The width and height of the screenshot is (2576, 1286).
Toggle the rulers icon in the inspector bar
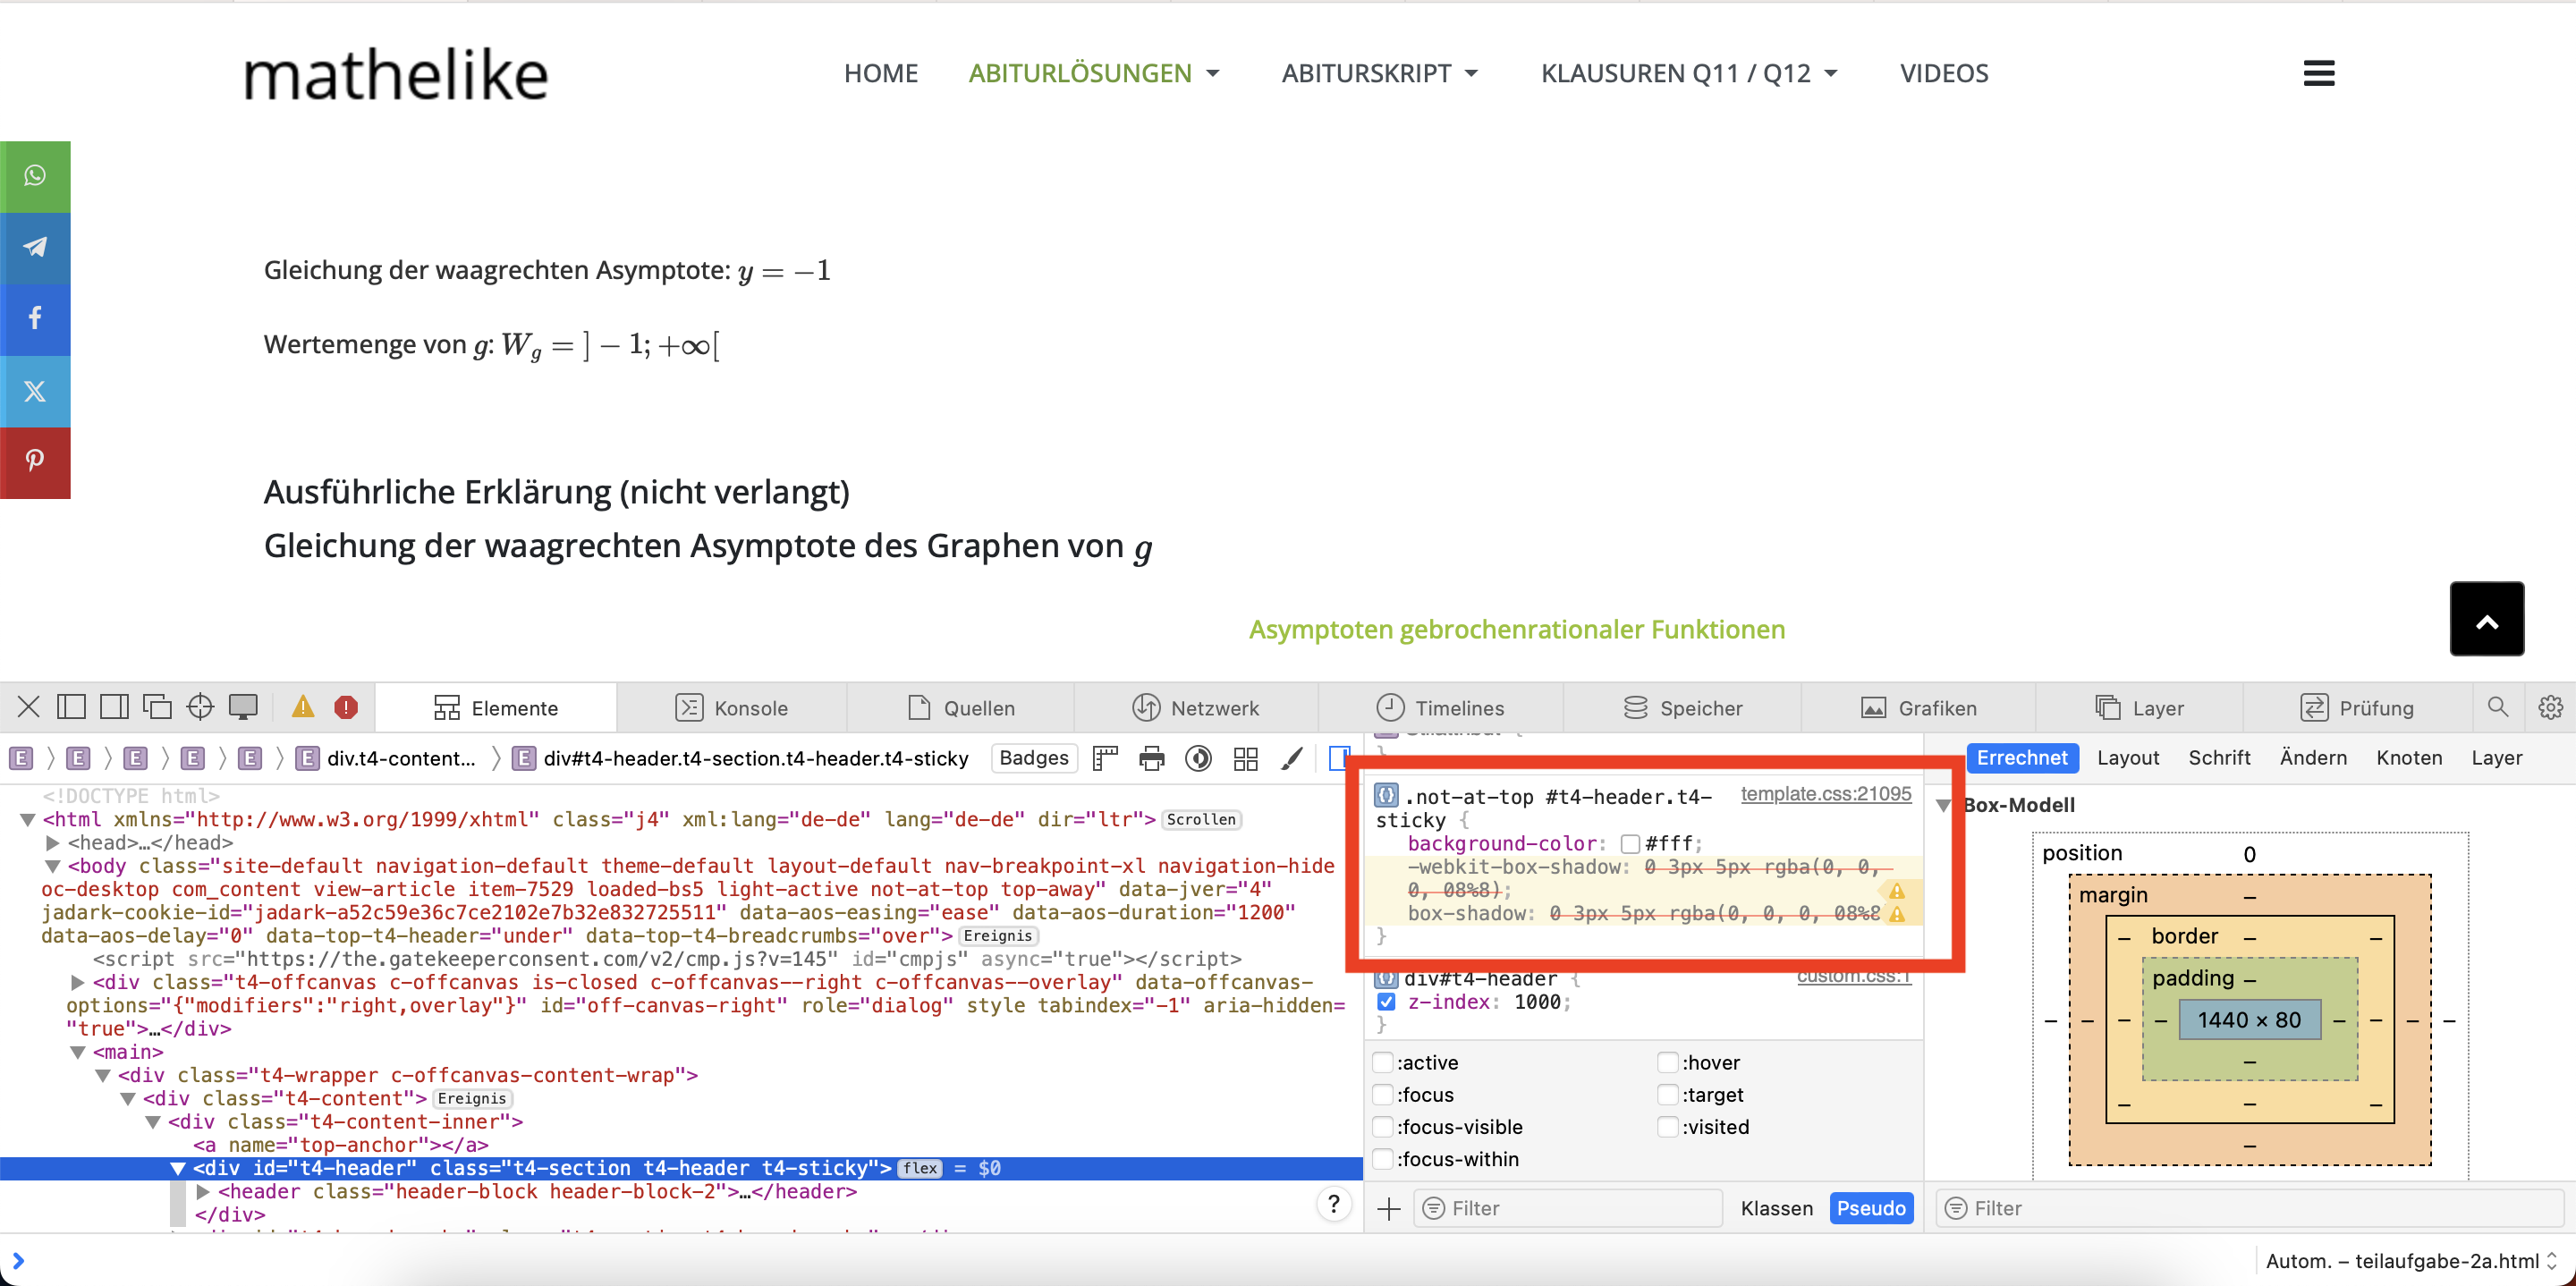point(1104,759)
